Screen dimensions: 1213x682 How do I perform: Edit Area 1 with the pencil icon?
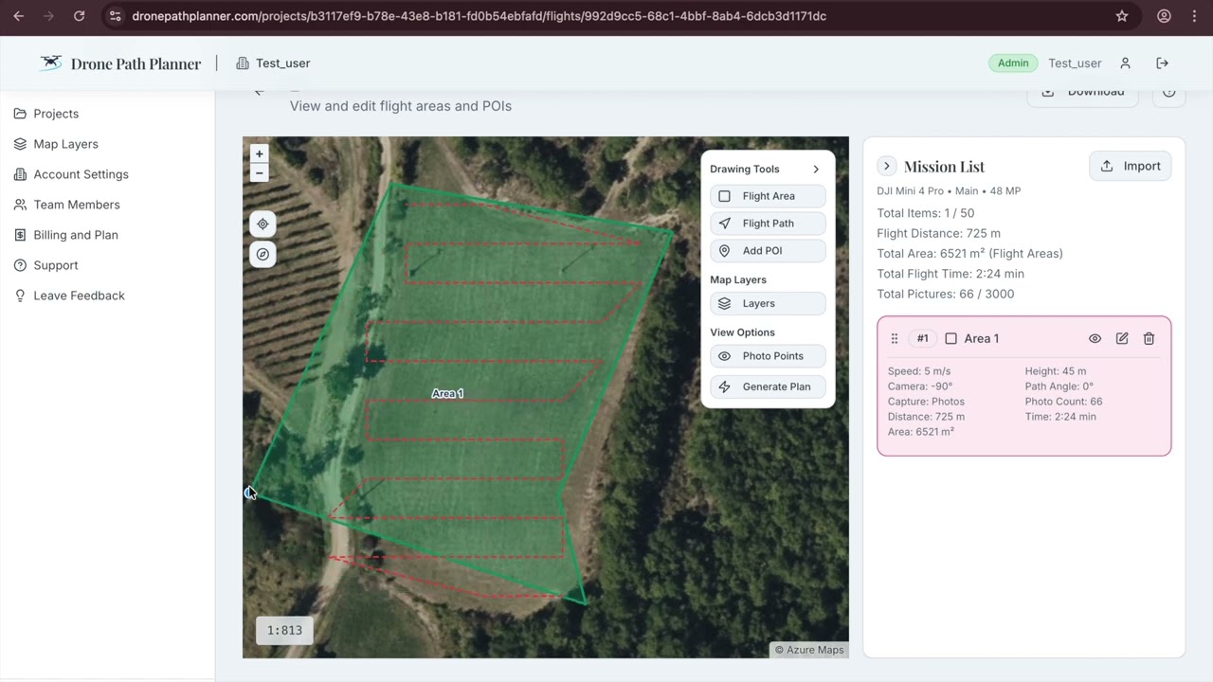tap(1122, 338)
